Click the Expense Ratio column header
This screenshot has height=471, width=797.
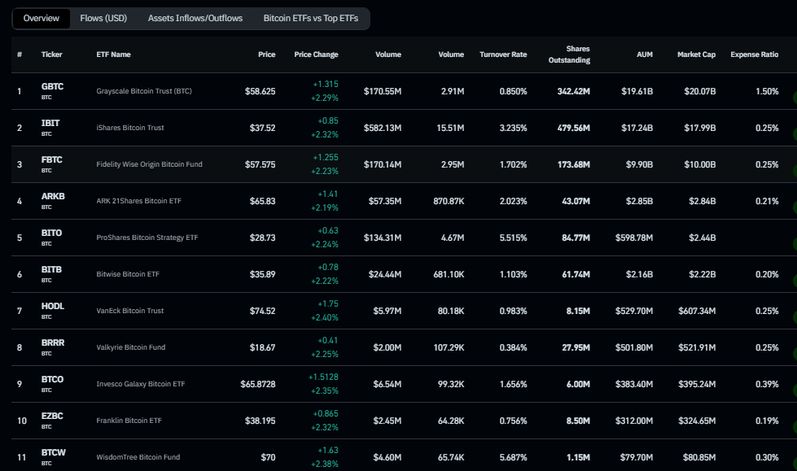(754, 55)
